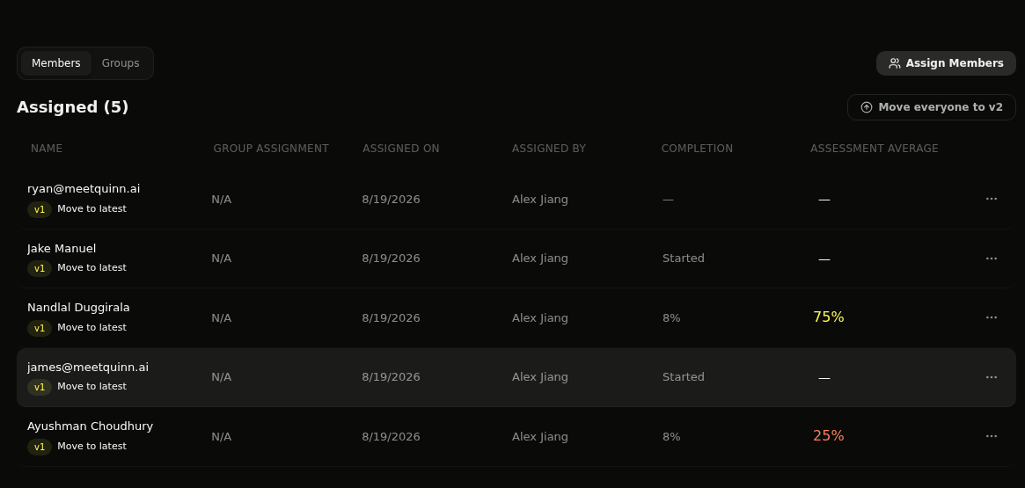This screenshot has height=488, width=1025.
Task: Move ryan@meetquinn.ai to latest version
Action: pos(92,209)
